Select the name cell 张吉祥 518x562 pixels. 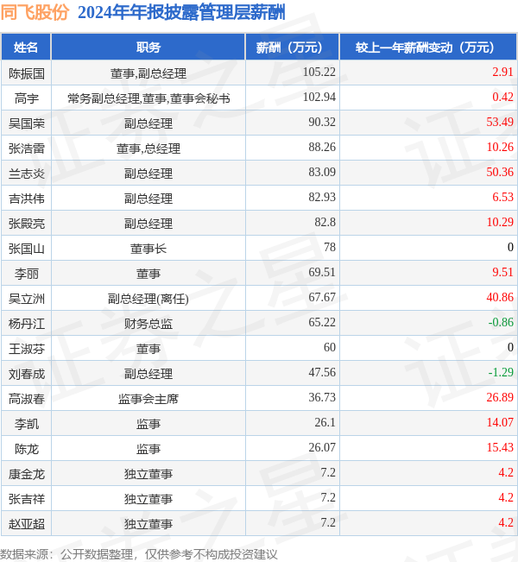27,499
